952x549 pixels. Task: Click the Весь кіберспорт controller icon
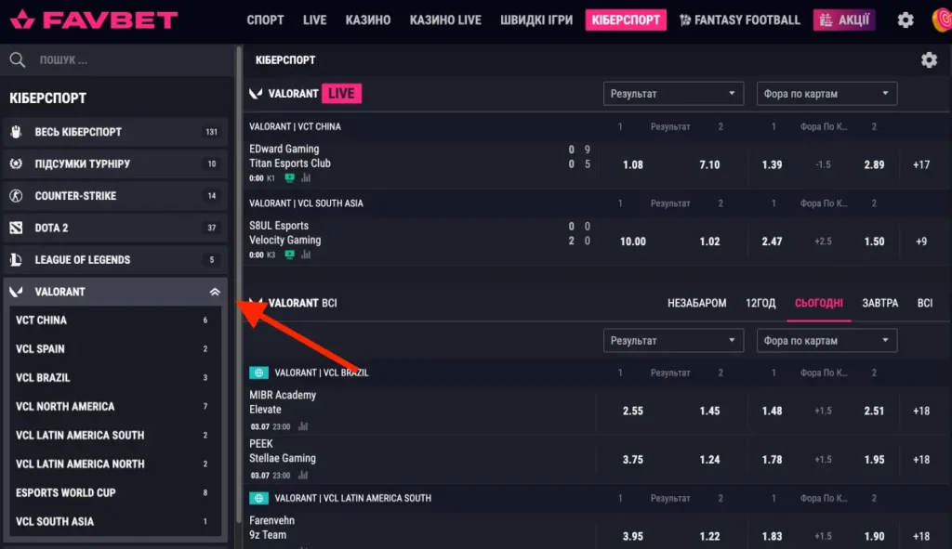[x=17, y=132]
